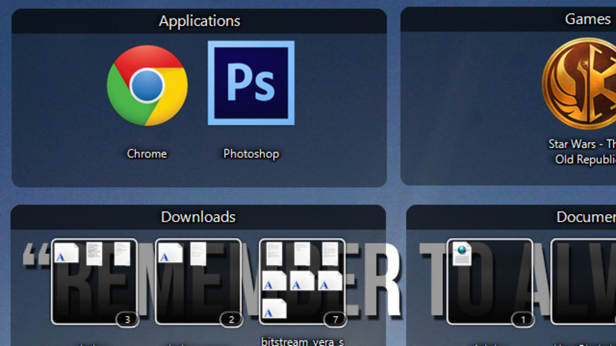Click the Applications group header
Screen dimensions: 616x346
tap(199, 21)
